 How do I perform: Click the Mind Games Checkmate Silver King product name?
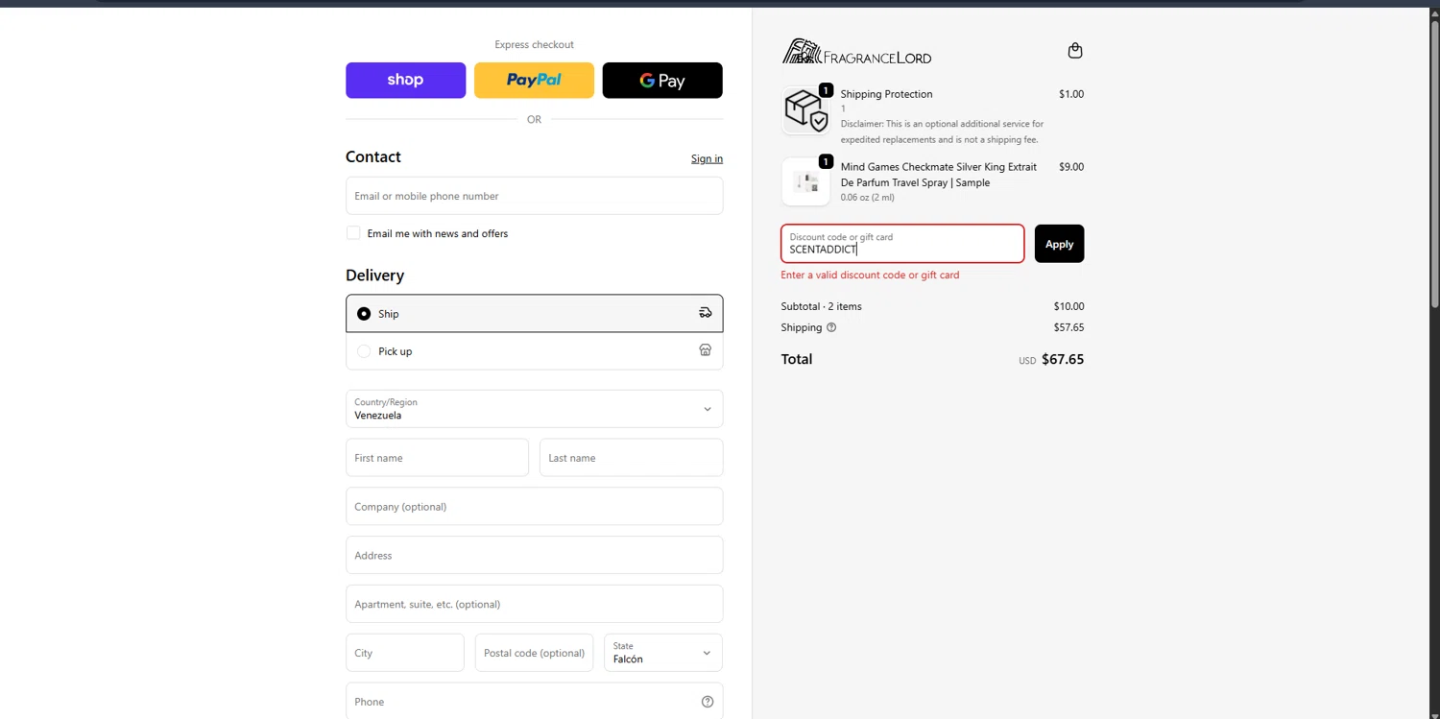coord(939,175)
